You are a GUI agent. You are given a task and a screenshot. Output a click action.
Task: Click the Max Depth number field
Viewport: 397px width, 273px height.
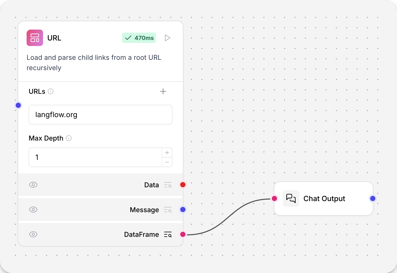coord(95,157)
